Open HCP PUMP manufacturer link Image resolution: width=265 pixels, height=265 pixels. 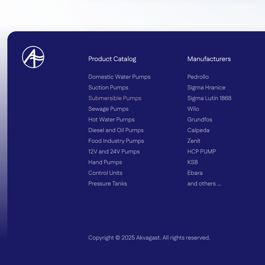click(201, 152)
